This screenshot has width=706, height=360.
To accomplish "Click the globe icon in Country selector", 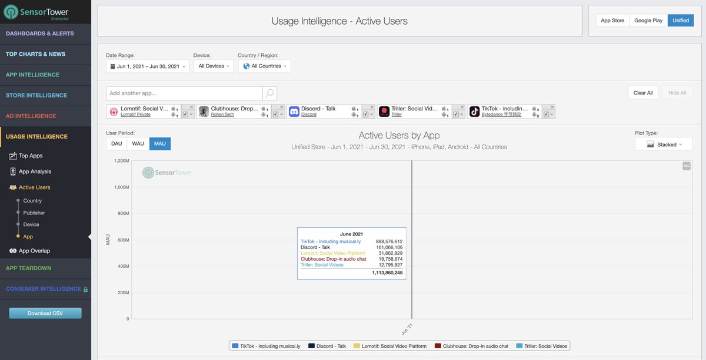I will pos(247,66).
